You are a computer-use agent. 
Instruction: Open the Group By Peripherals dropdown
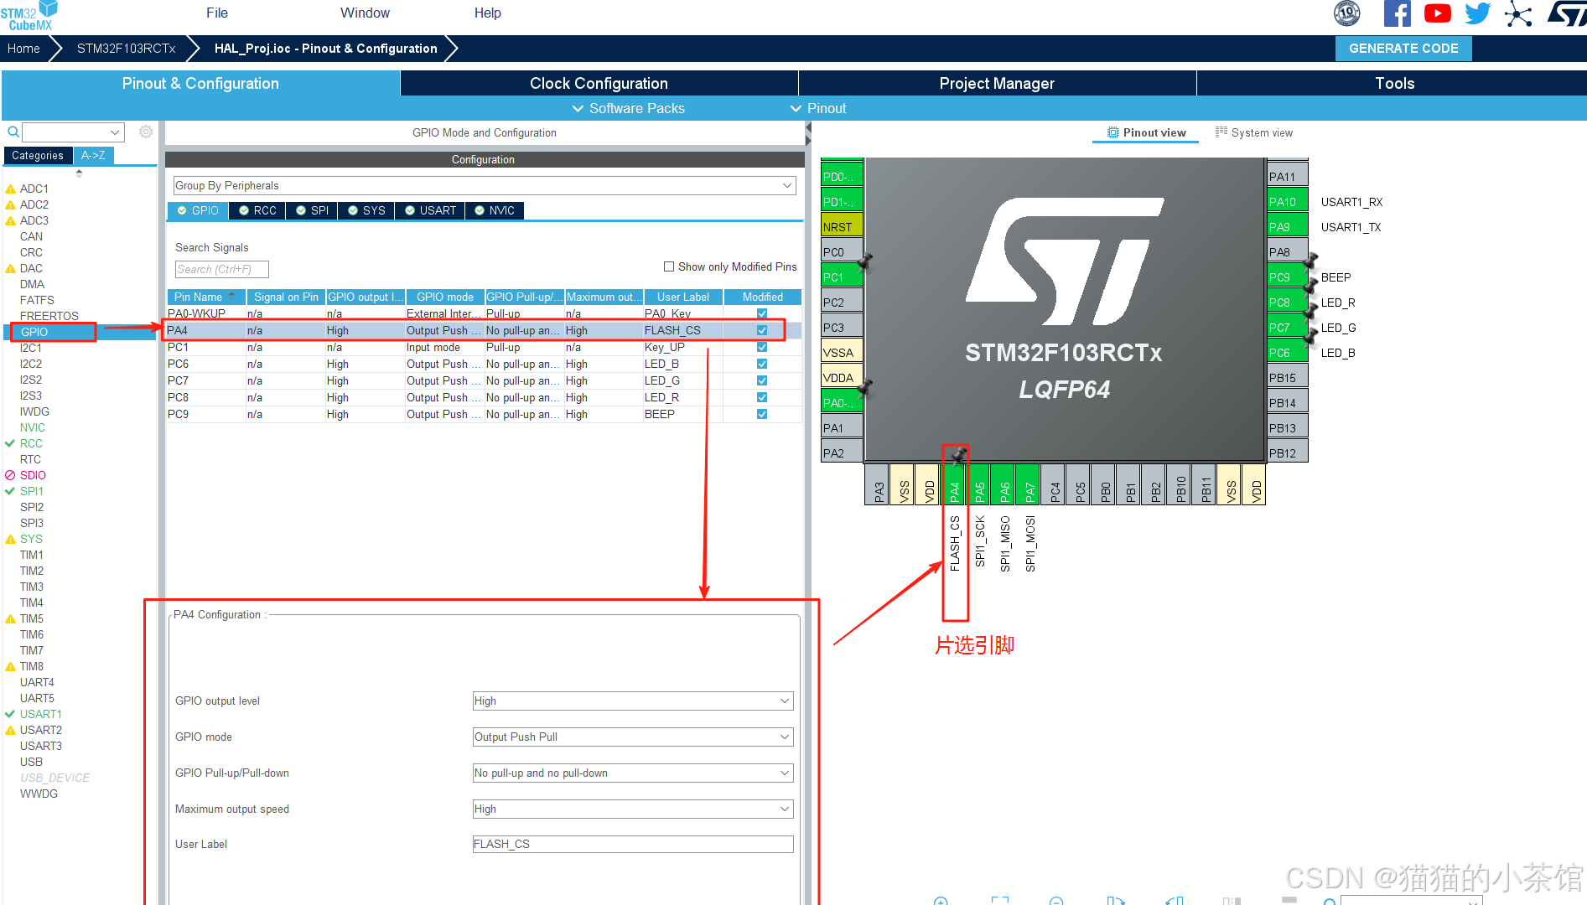point(484,185)
